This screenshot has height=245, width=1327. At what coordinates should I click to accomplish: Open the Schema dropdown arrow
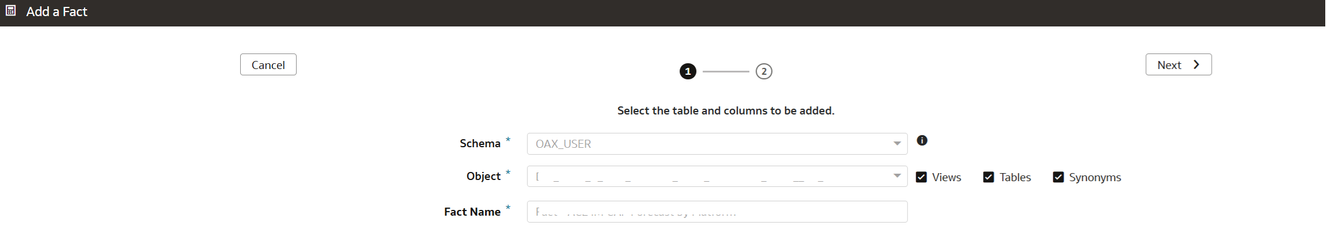(897, 144)
